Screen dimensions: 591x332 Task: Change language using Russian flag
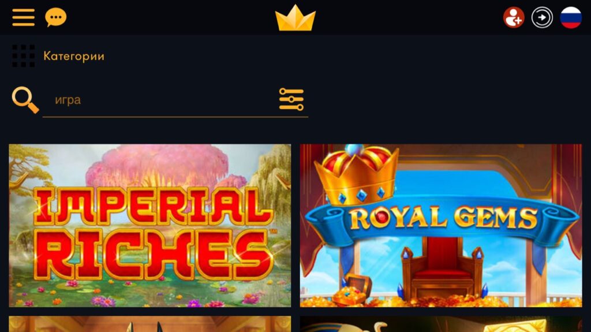(571, 17)
